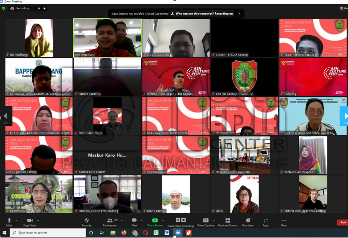Open audio options arrow next to Mute
The height and width of the screenshot is (238, 348).
tap(16, 221)
